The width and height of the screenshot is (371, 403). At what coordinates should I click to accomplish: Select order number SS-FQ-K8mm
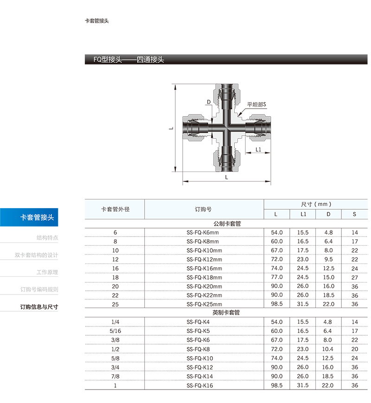(203, 242)
